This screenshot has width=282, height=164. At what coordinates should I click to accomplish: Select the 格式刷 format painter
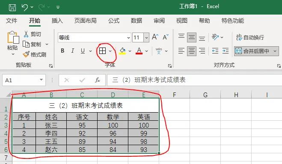(35, 54)
